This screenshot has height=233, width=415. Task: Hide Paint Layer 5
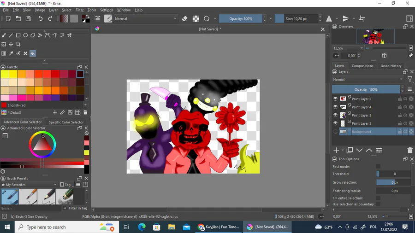coord(335,123)
